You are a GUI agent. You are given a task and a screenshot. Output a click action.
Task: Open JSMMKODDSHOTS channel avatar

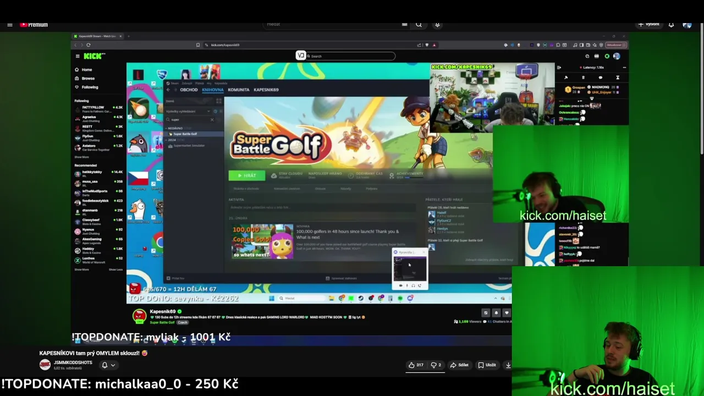45,365
